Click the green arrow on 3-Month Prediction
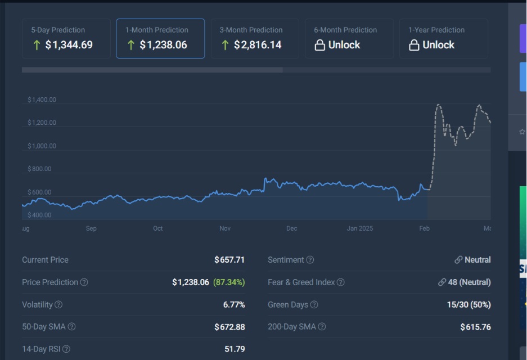Screen dimensions: 527x360 225,45
